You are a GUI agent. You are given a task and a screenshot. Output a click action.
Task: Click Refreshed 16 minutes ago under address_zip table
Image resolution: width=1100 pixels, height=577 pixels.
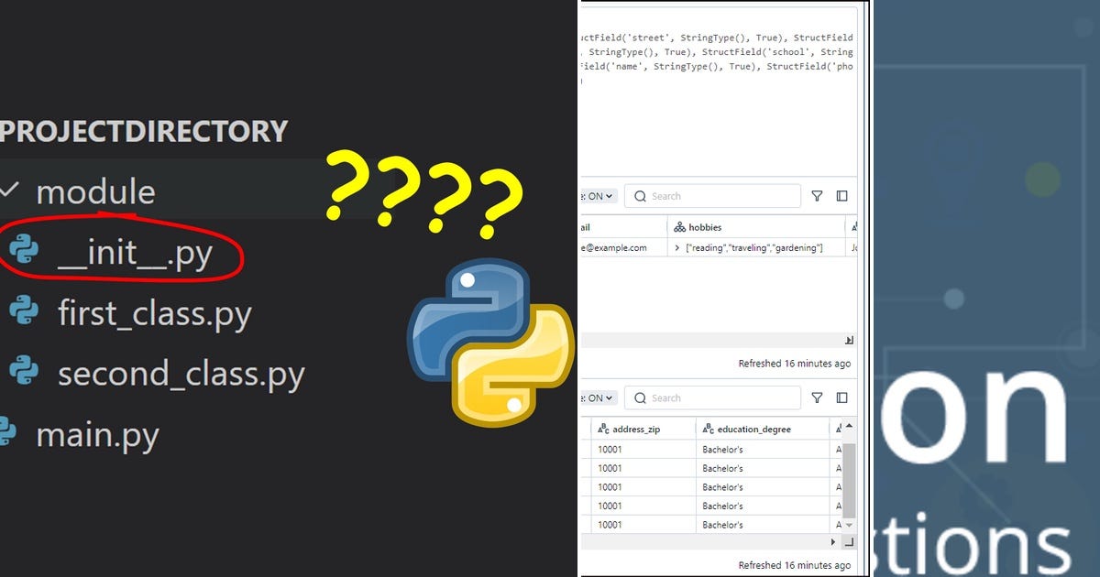(x=794, y=566)
